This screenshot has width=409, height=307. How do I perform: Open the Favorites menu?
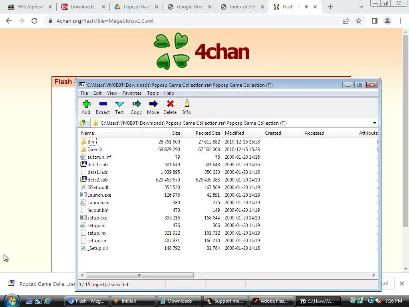(x=132, y=93)
